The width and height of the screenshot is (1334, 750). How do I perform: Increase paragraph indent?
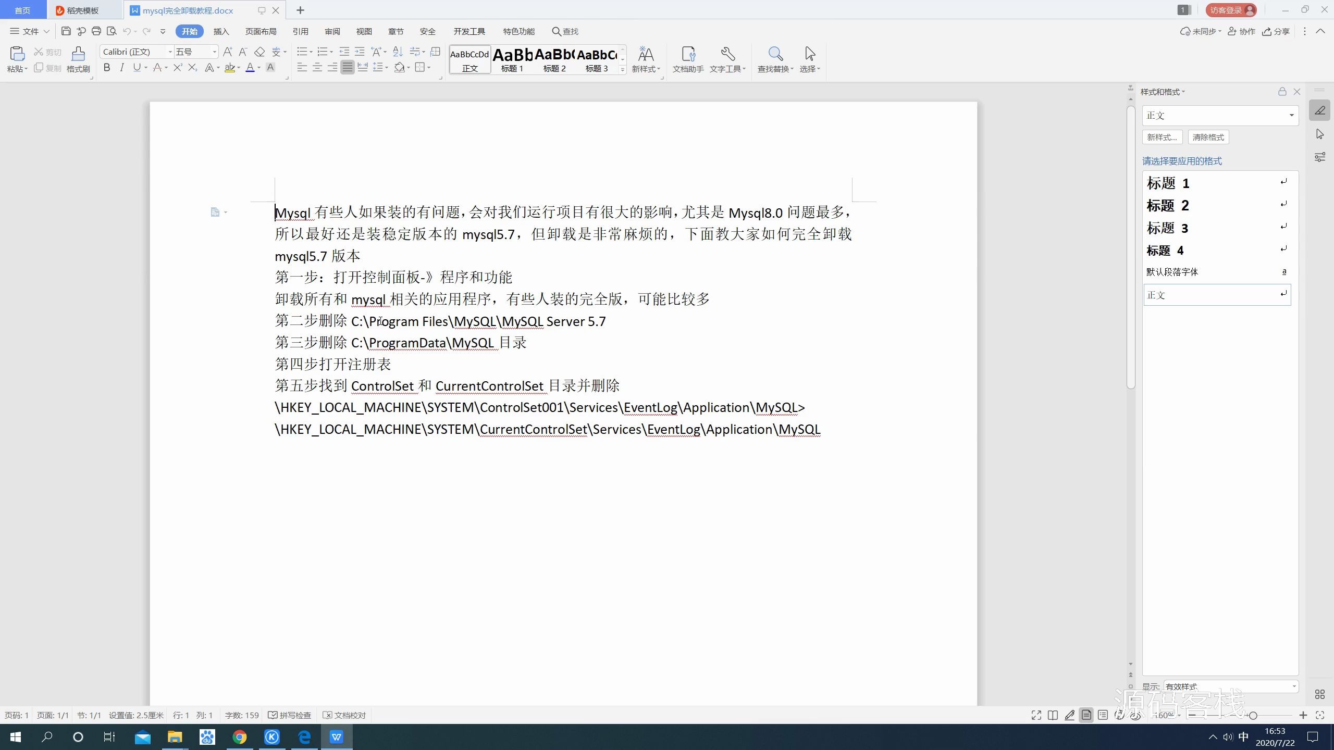click(360, 52)
